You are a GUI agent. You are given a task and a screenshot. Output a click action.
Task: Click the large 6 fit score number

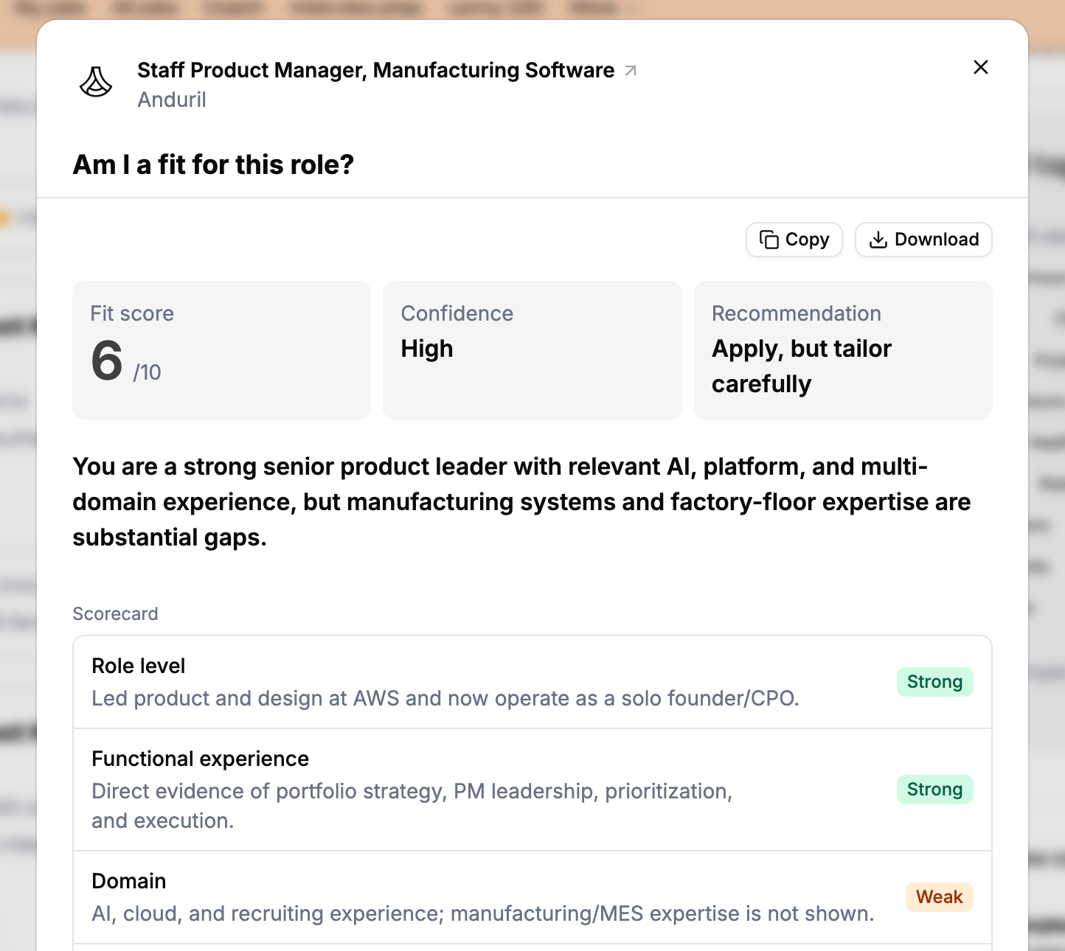point(107,361)
